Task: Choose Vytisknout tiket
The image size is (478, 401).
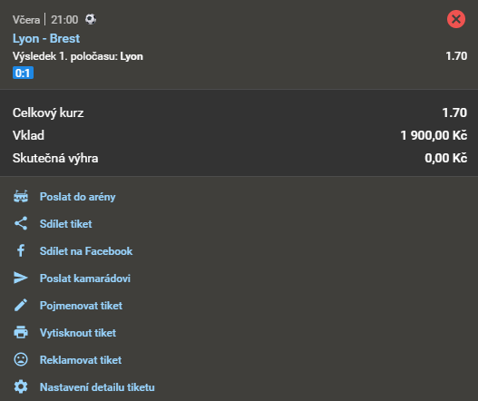Action: point(78,333)
